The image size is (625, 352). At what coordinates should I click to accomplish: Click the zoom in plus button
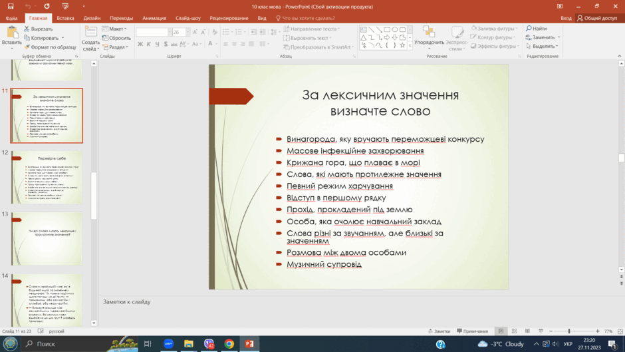click(597, 331)
